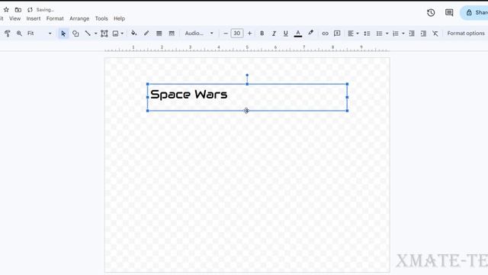Open Format options panel
Screen dimensions: 488x275
tap(466, 33)
